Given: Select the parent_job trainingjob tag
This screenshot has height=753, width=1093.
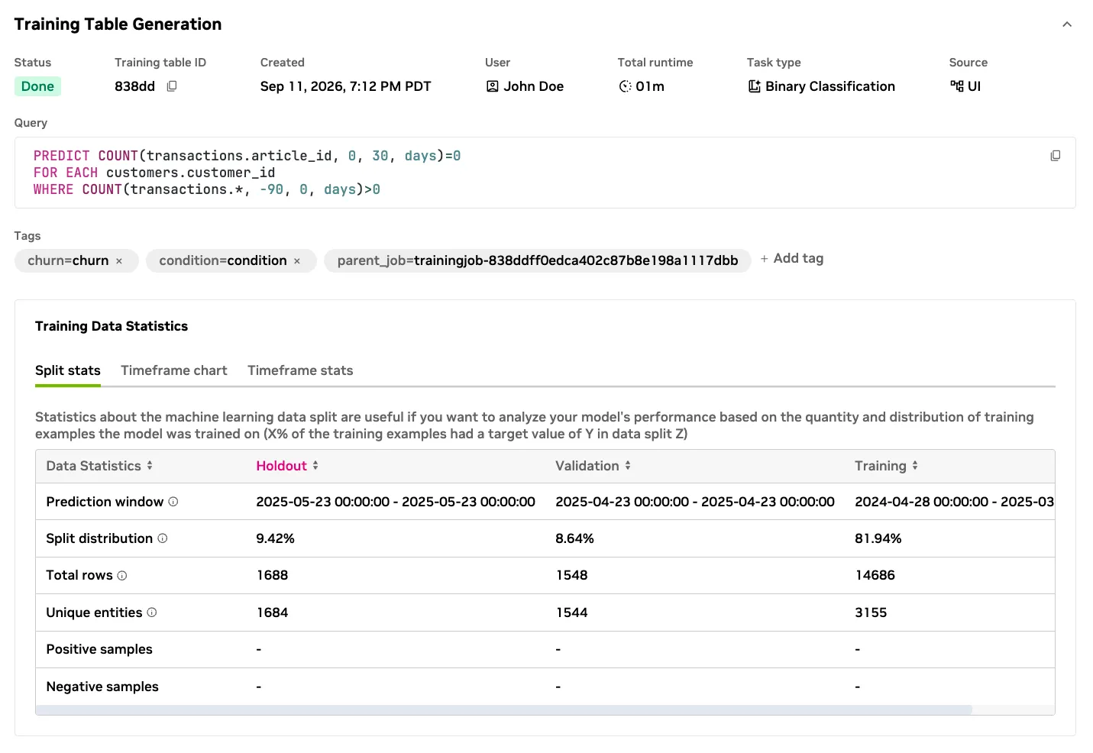Looking at the screenshot, I should (538, 261).
